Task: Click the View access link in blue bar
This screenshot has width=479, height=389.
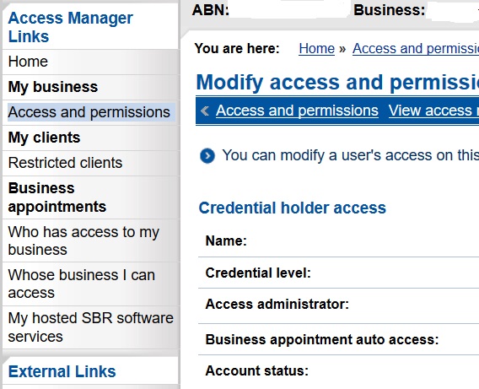Action: pos(433,111)
